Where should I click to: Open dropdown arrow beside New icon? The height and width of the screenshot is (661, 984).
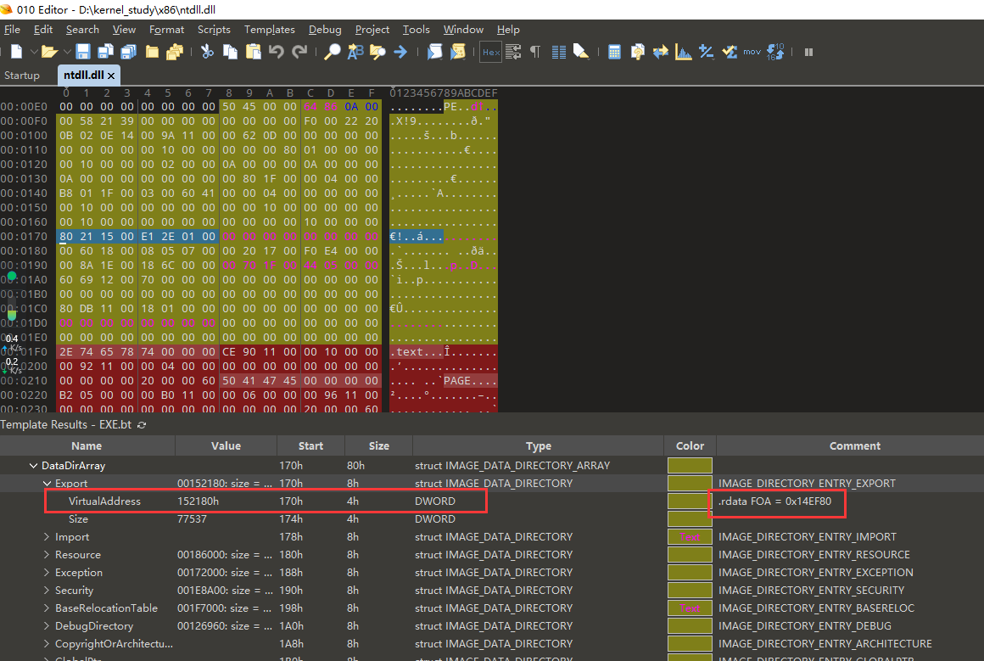pyautogui.click(x=34, y=52)
